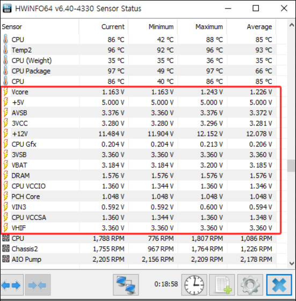This screenshot has width=296, height=301.
Task: Select the 3VCC sensor row label
Action: click(x=19, y=123)
